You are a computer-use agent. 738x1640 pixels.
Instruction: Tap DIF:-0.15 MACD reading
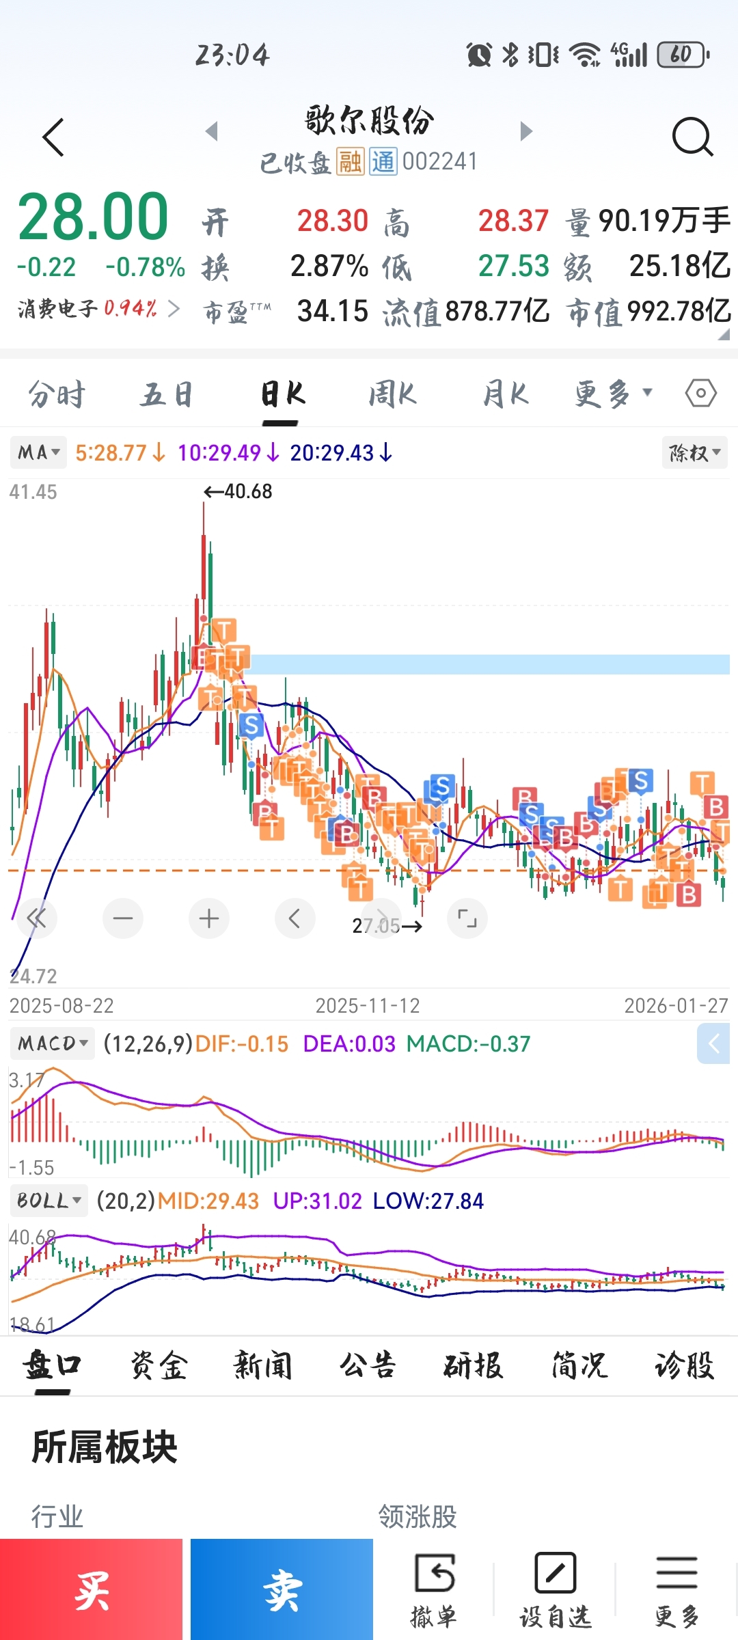(x=241, y=1043)
